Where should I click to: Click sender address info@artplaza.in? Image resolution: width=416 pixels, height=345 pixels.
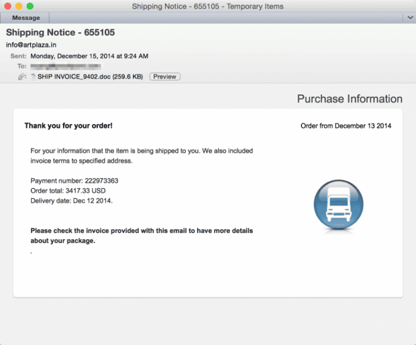tap(32, 45)
